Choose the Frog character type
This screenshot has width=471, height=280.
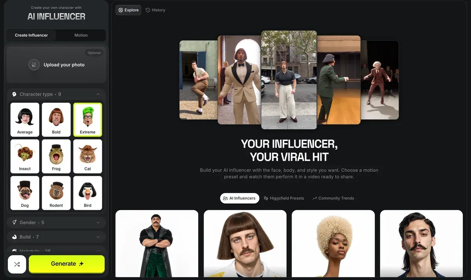pyautogui.click(x=56, y=156)
